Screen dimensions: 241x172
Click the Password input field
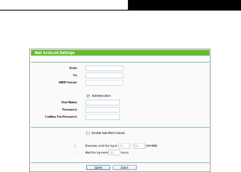102,110
